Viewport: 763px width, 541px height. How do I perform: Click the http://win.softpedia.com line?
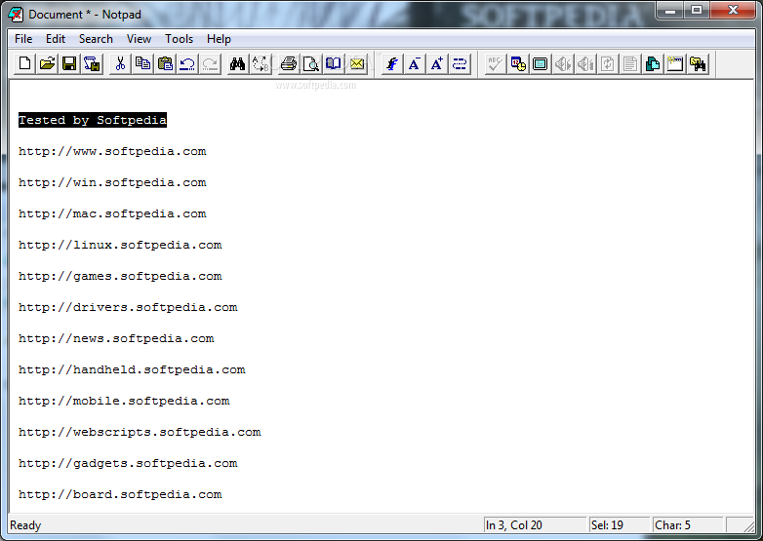(112, 182)
